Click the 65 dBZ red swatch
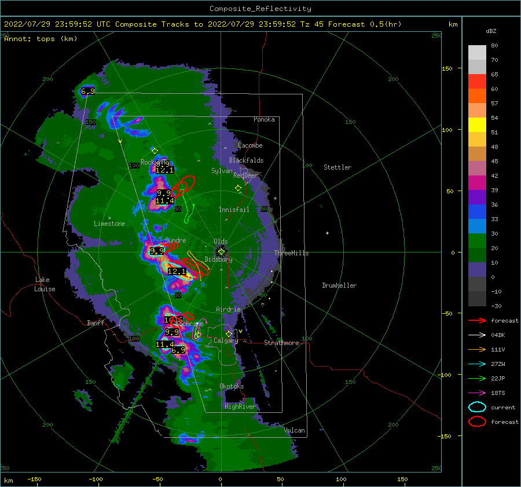Image resolution: width=521 pixels, height=487 pixels. pos(477,82)
